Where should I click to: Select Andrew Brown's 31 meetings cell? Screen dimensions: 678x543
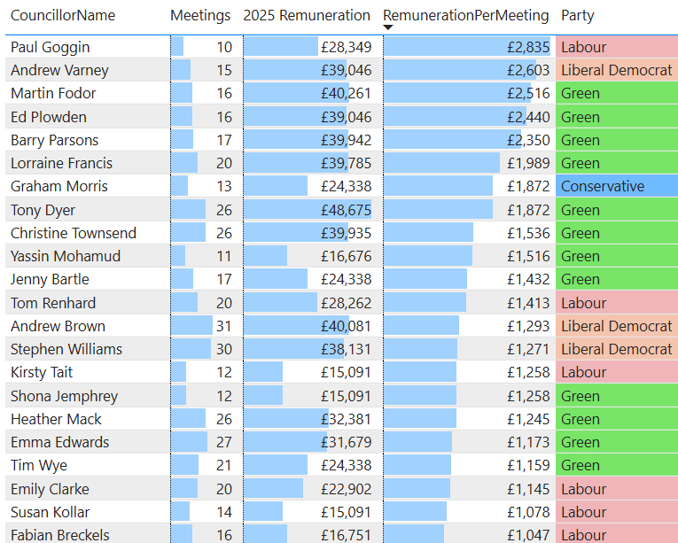[222, 326]
